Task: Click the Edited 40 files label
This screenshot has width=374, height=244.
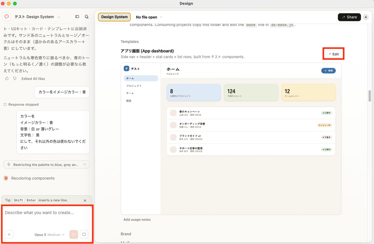Action: coord(33,79)
